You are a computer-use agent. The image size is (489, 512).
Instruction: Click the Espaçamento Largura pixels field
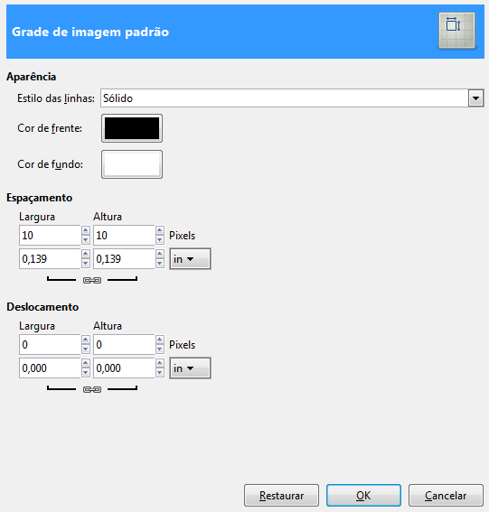pyautogui.click(x=50, y=235)
